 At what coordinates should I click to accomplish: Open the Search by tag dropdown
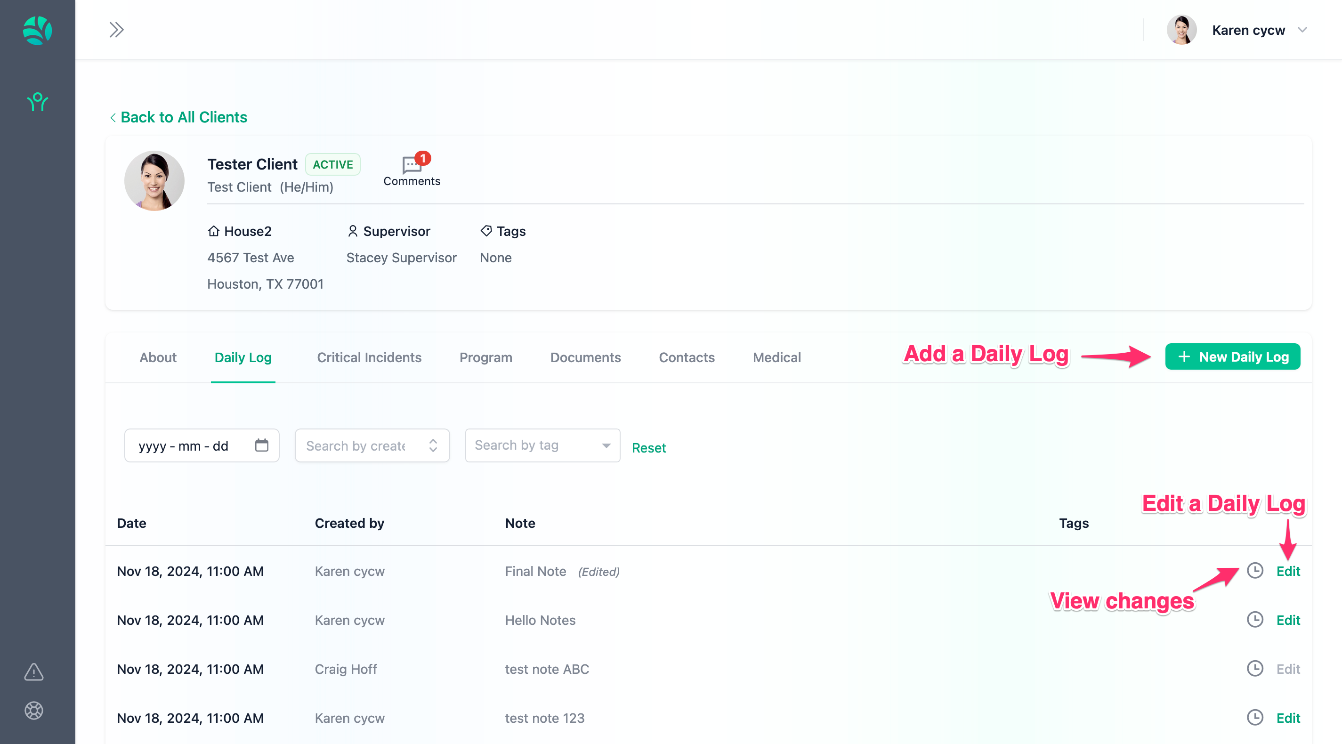tap(606, 445)
